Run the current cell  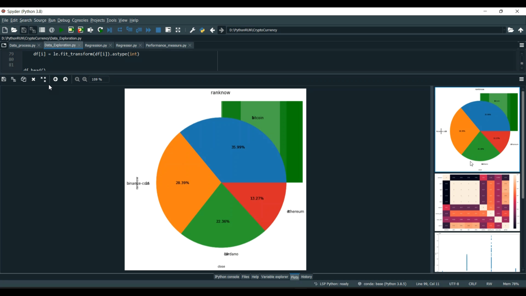(71, 30)
